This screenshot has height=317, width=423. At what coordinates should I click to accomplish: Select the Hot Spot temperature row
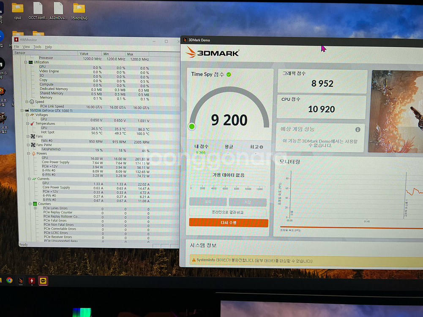point(96,132)
